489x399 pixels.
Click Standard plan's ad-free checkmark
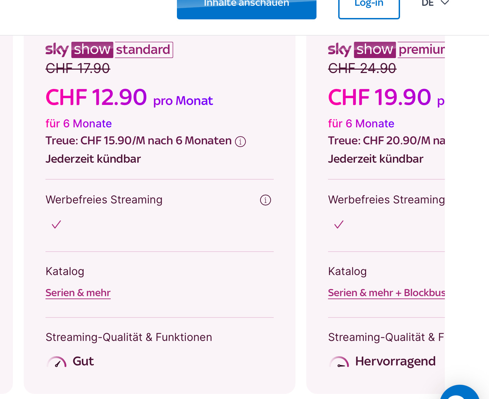[x=56, y=224]
